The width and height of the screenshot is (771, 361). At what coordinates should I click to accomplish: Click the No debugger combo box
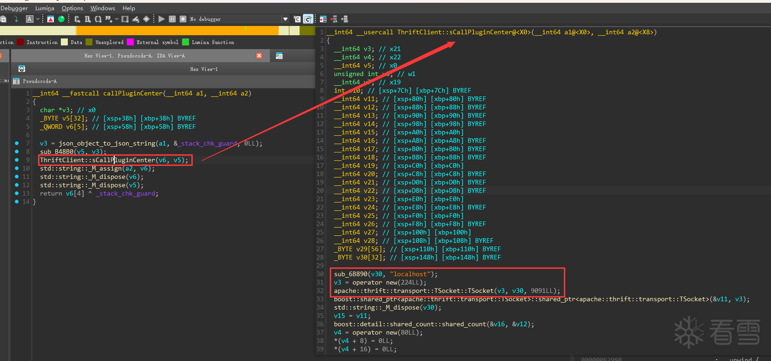(238, 19)
